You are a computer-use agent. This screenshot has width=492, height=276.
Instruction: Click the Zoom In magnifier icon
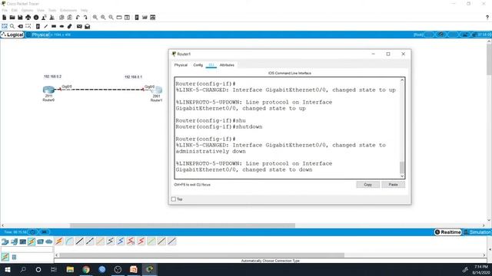coord(95,18)
